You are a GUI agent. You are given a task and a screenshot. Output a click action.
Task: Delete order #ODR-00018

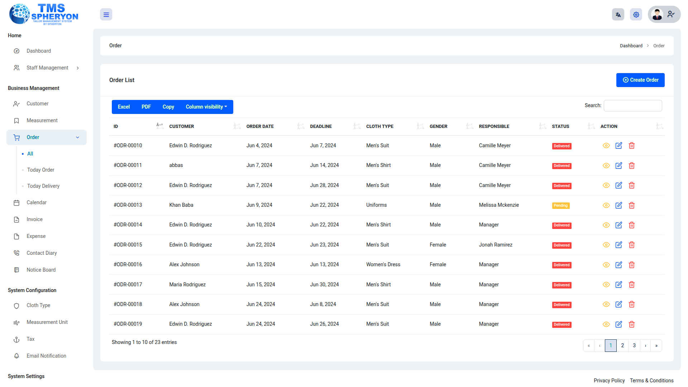coord(632,304)
